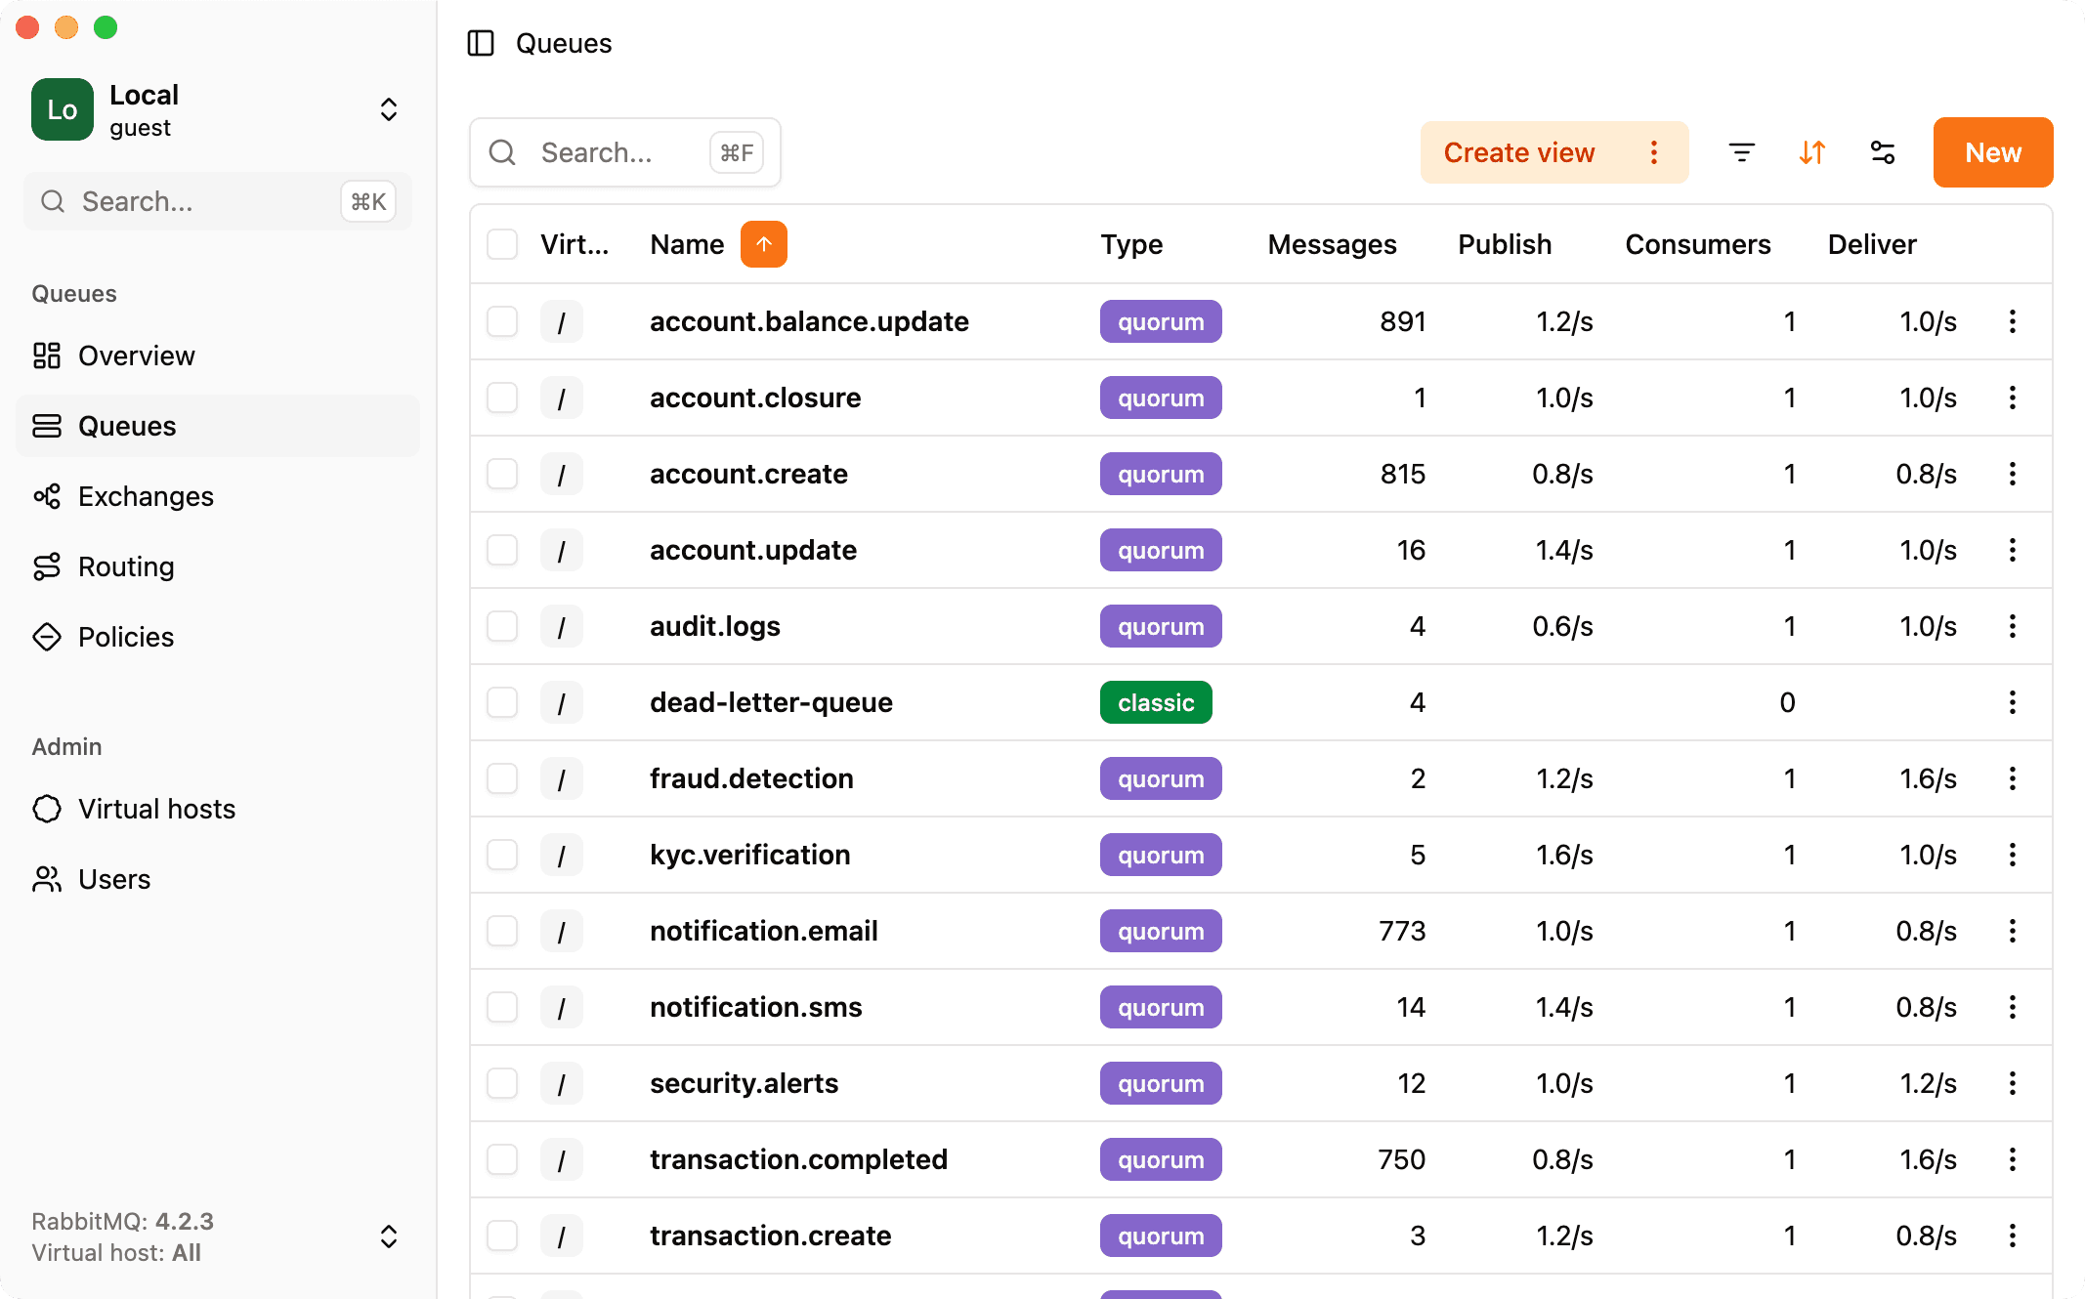Check the dead-letter-queue row
The height and width of the screenshot is (1299, 2085).
point(502,702)
